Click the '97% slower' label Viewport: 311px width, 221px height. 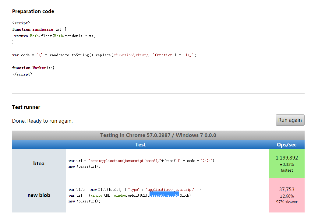click(287, 202)
